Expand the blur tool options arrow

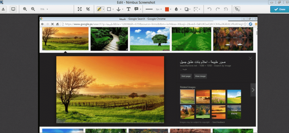pos(181,9)
